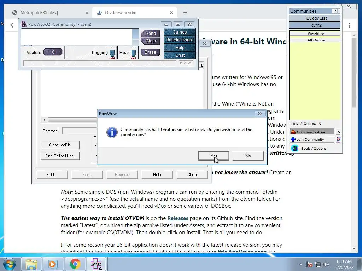
Task: Click the pink icon beside Join Community
Action: coord(338,139)
